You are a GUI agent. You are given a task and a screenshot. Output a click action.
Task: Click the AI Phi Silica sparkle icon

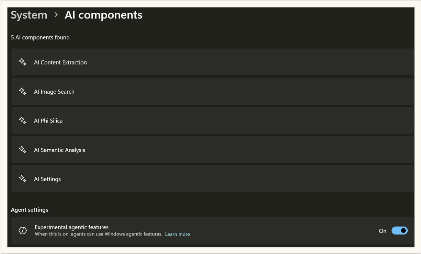[23, 120]
